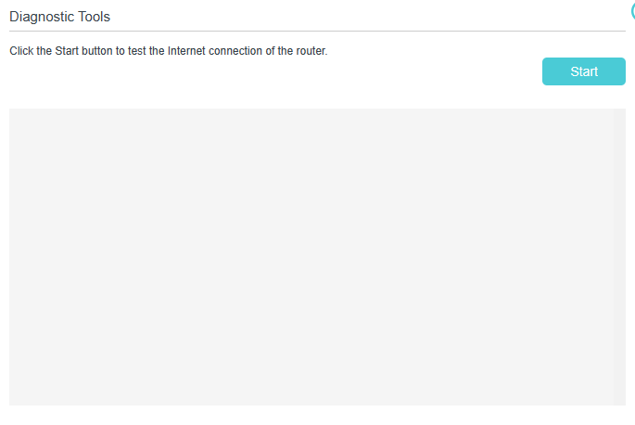
Task: Click the teal circular help icon at top-right
Action: point(633,10)
